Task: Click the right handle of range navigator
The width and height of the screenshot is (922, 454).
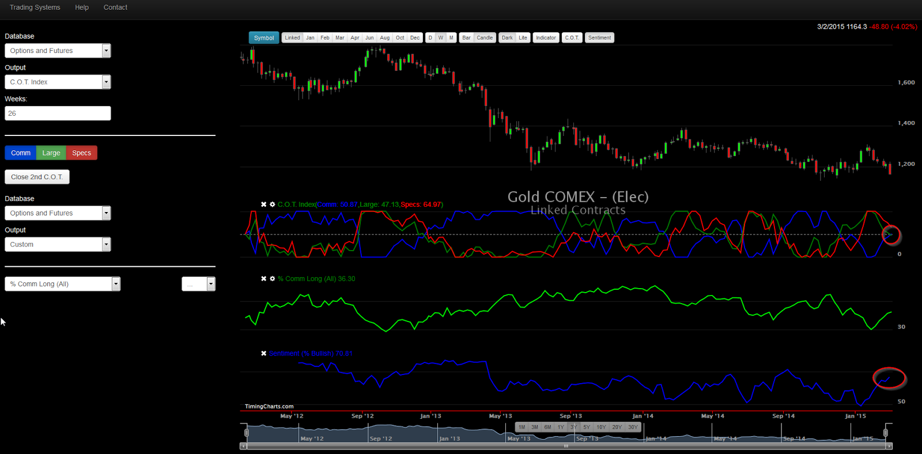Action: coord(886,433)
